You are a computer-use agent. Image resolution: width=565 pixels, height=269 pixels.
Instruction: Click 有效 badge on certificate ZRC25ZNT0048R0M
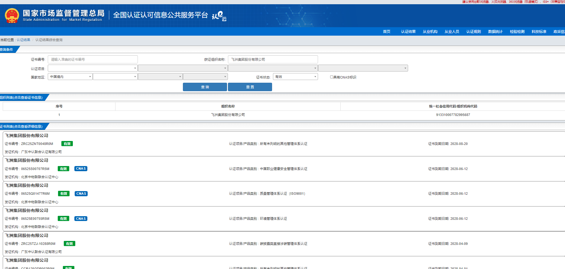(67, 144)
